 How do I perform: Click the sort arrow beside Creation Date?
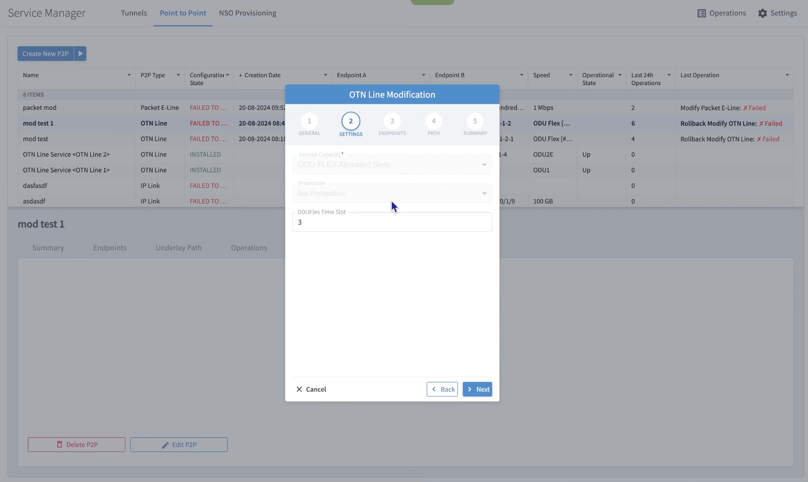240,75
